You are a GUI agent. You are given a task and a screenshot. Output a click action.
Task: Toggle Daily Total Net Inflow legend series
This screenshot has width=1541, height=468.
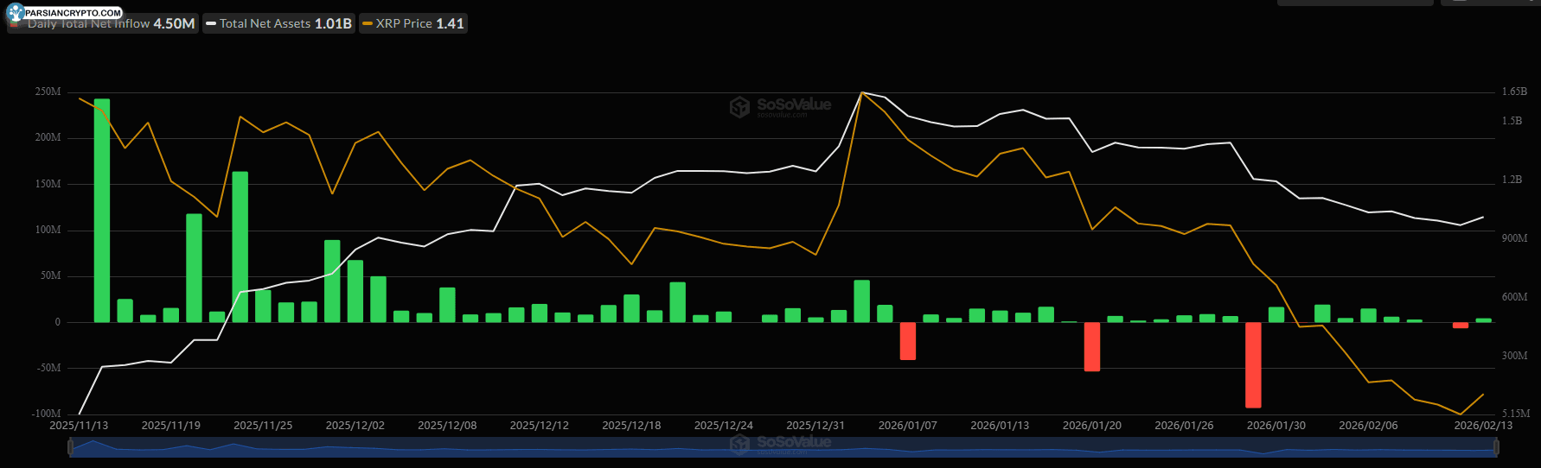pos(103,23)
